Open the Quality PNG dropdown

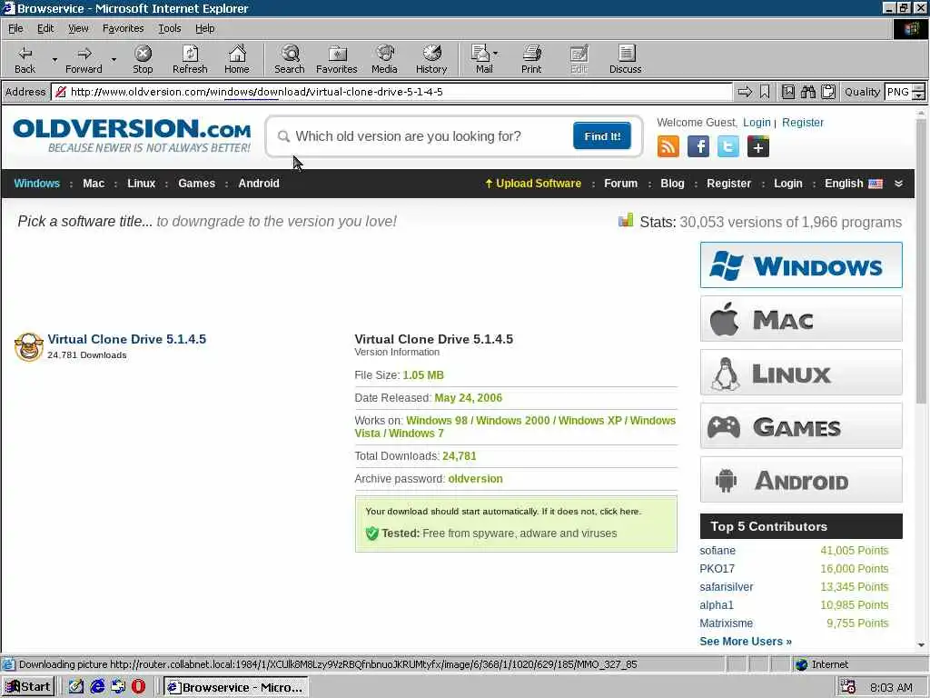918,92
